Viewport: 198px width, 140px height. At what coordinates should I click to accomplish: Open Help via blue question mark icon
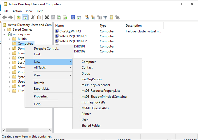(x=73, y=17)
